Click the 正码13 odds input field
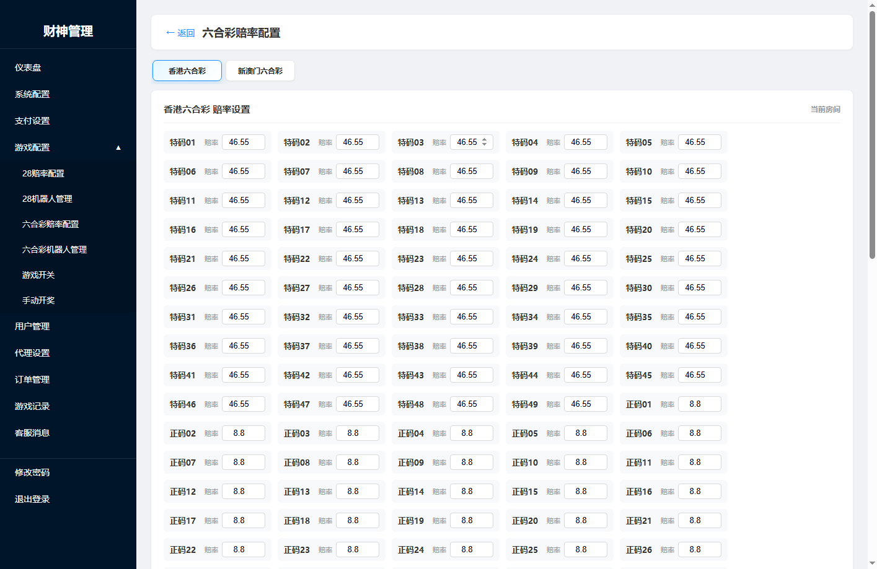 358,492
